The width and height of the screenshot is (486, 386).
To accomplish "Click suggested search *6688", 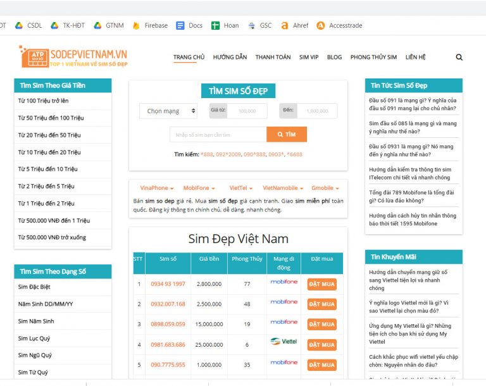I will (294, 154).
